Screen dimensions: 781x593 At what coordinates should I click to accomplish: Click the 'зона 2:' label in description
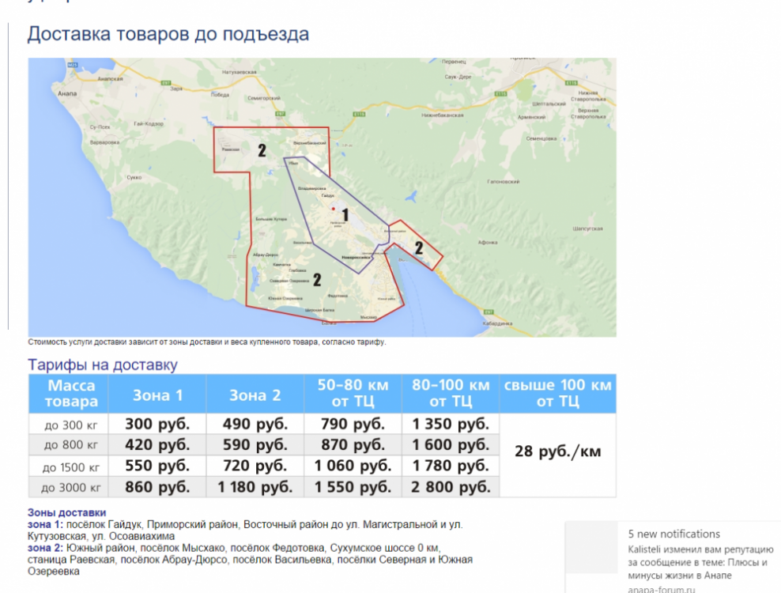pyautogui.click(x=45, y=548)
